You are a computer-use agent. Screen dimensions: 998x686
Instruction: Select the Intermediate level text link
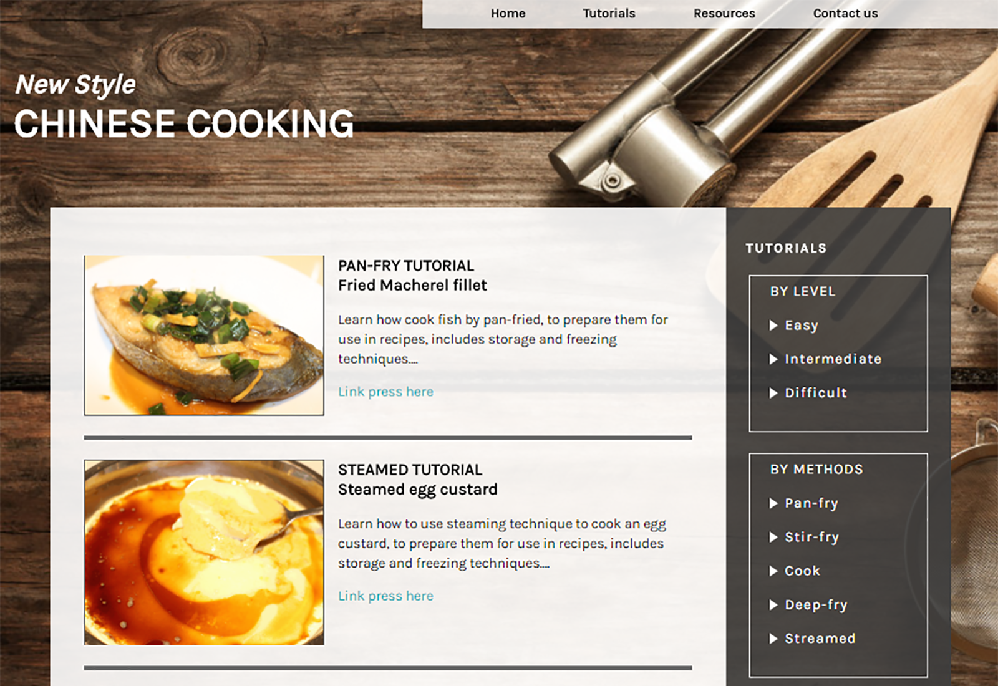(833, 359)
